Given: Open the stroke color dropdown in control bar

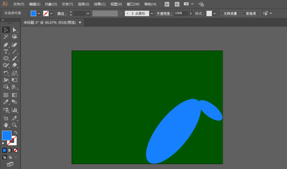Looking at the screenshot, I should click(51, 14).
